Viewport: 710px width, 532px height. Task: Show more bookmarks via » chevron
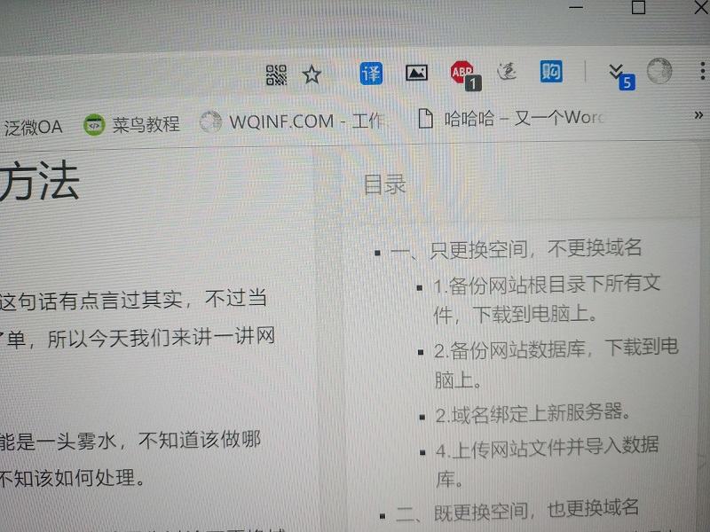698,114
